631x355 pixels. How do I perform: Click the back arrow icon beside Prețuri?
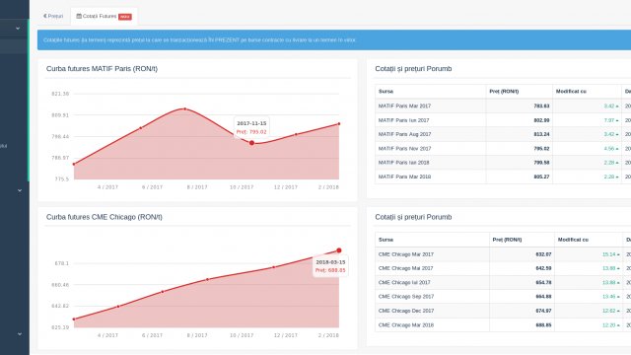[x=45, y=16]
